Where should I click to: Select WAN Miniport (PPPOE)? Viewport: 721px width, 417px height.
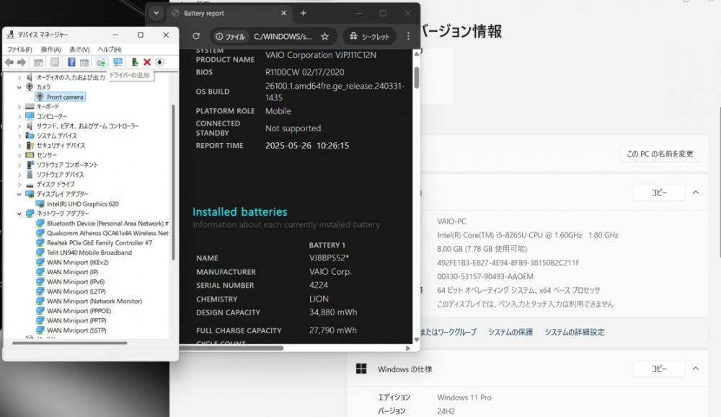pos(79,311)
